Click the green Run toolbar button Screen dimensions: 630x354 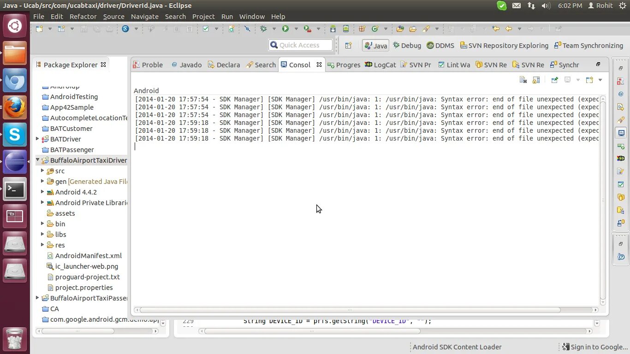[285, 29]
